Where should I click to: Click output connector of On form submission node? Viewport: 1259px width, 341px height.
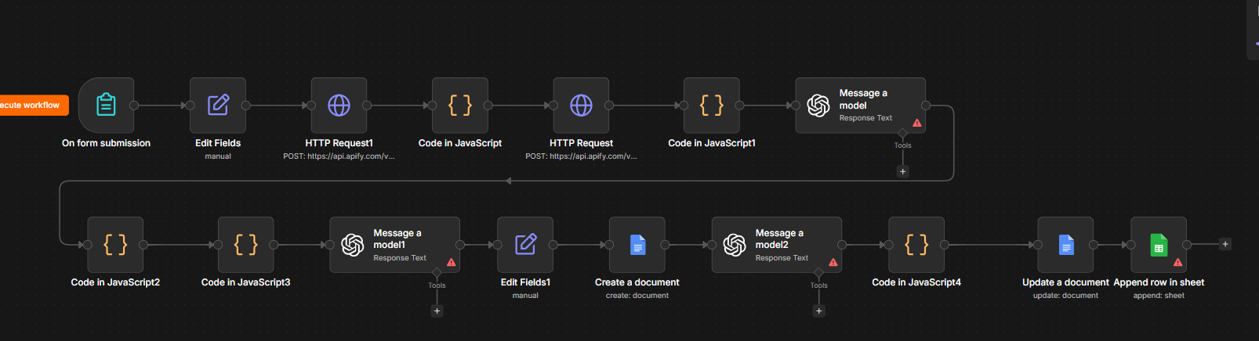click(x=134, y=105)
